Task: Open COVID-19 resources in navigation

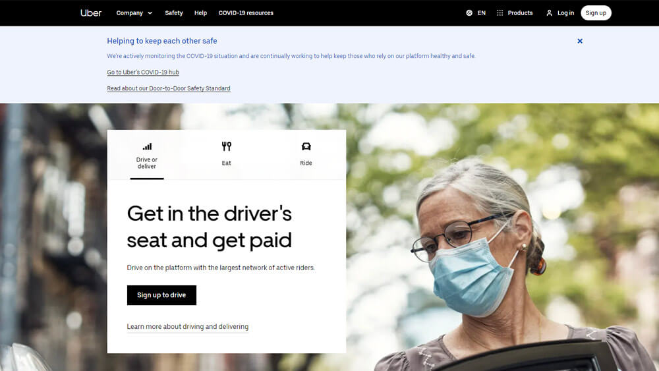Action: coord(246,13)
